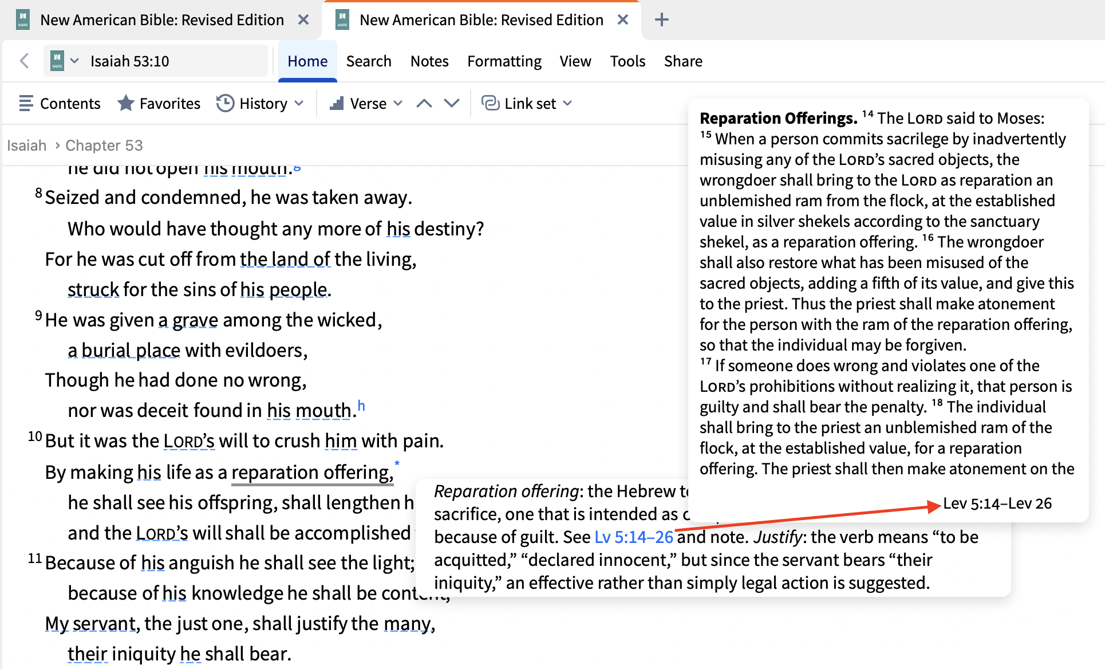The height and width of the screenshot is (669, 1105).
Task: Open the NABRE resource icon in reference box
Action: (57, 61)
